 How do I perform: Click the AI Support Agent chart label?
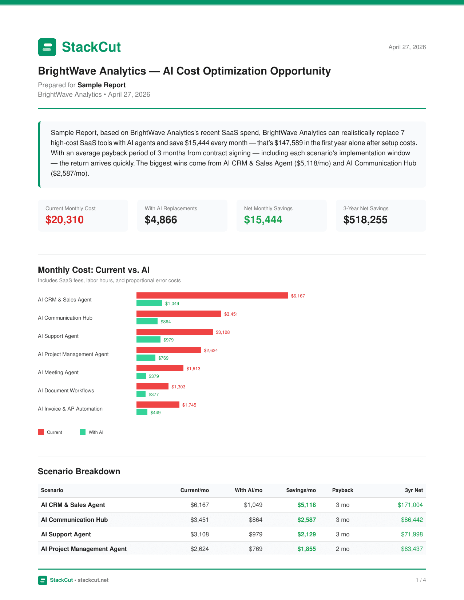(58, 336)
